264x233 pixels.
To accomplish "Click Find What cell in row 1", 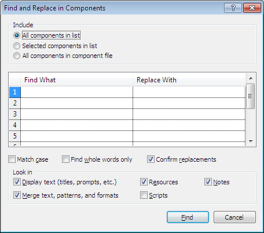I will tap(76, 92).
